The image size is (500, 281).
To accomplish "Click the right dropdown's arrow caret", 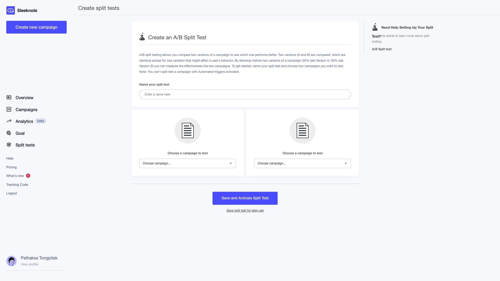I will [346, 163].
